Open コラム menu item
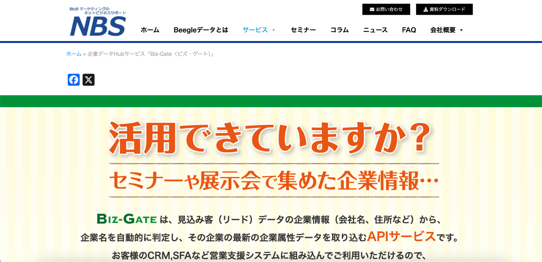 pyautogui.click(x=339, y=30)
